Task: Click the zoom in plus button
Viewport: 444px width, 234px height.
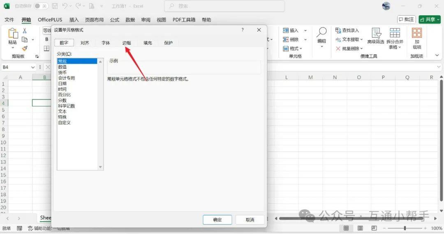Action: 425,228
